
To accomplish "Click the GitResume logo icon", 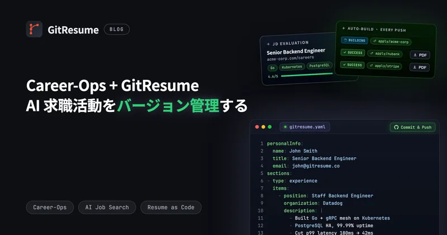I will (34, 29).
